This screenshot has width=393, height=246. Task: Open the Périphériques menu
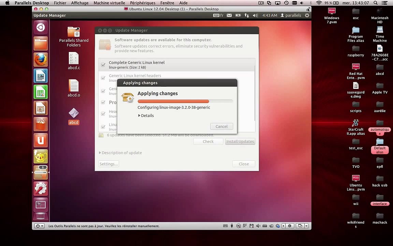tap(143, 3)
